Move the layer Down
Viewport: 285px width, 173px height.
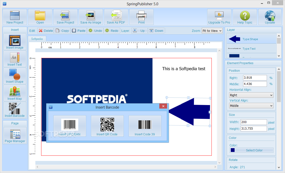click(x=156, y=31)
